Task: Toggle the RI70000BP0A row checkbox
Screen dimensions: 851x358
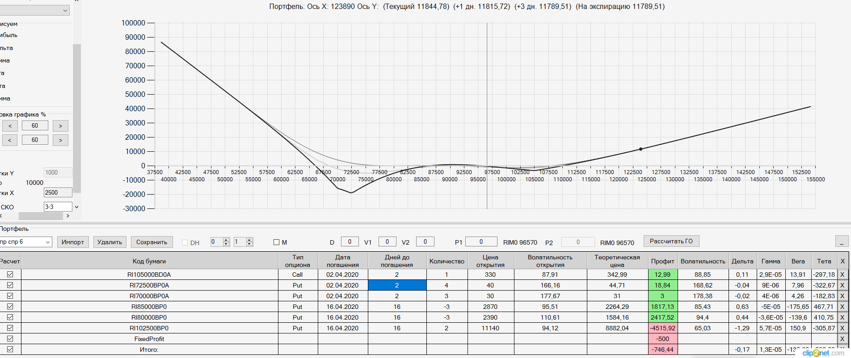Action: [x=10, y=296]
